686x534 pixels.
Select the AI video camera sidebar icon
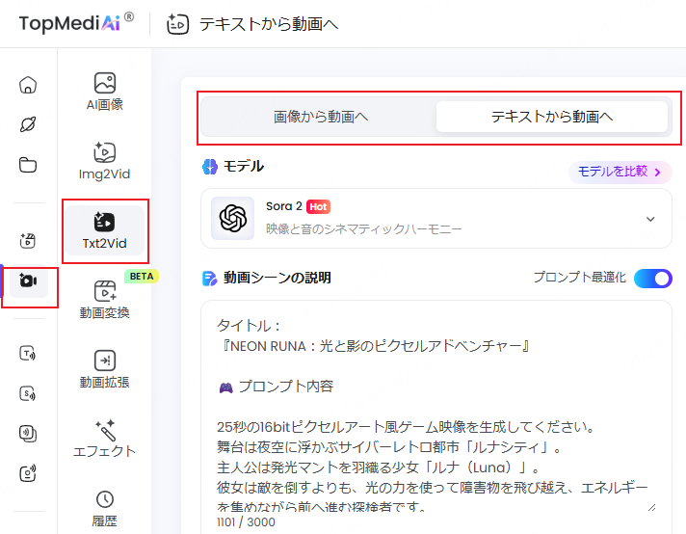coord(29,280)
